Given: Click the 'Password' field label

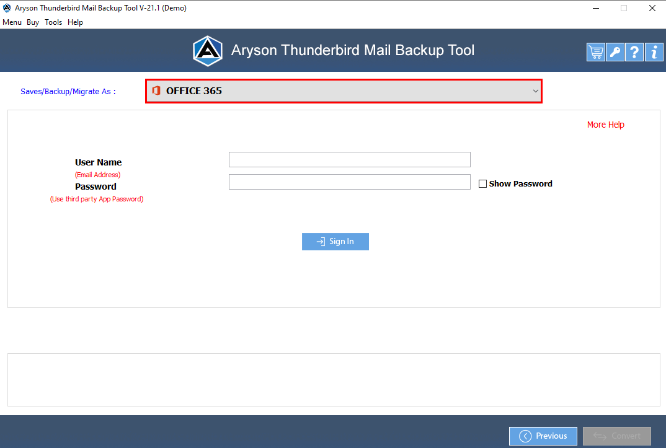Looking at the screenshot, I should pos(95,187).
